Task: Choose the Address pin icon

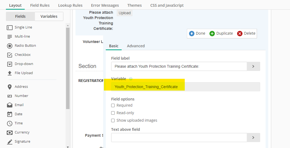Action: pos(10,87)
